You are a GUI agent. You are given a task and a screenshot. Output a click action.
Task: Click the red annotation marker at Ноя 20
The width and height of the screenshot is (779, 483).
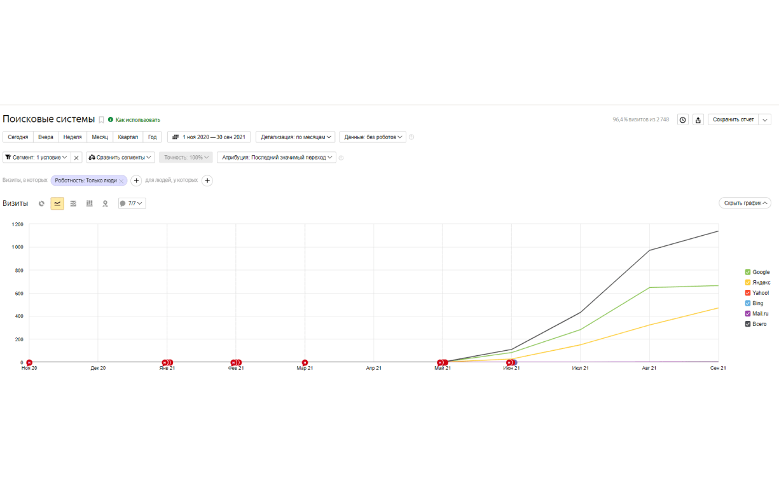point(29,362)
